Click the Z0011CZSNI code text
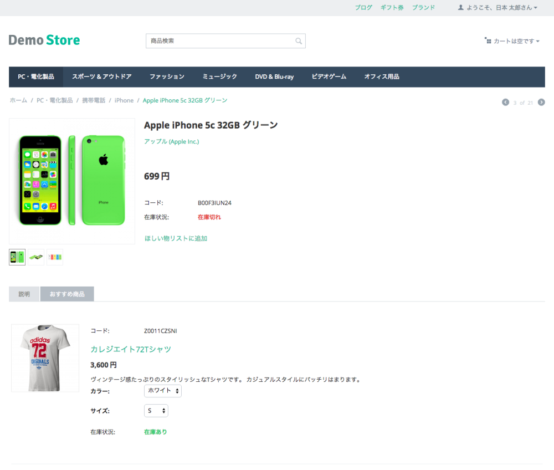Viewport: 554px width, 470px height. pos(161,331)
